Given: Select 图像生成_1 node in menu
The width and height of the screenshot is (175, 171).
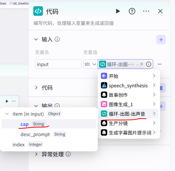Looking at the screenshot, I should pyautogui.click(x=129, y=104).
